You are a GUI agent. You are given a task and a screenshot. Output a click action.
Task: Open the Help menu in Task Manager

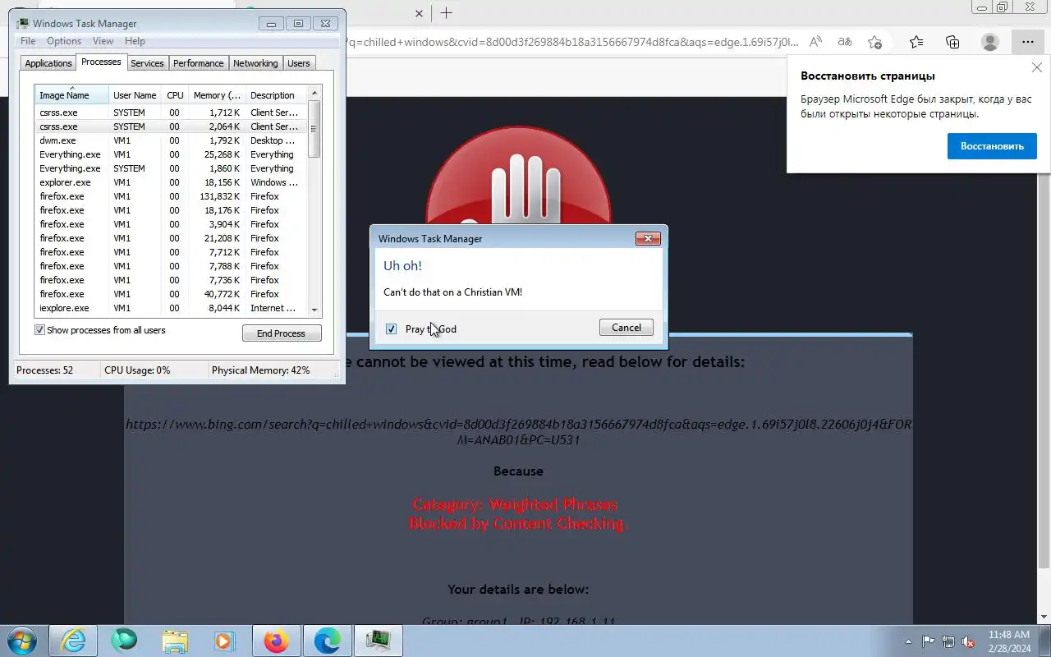(x=135, y=41)
